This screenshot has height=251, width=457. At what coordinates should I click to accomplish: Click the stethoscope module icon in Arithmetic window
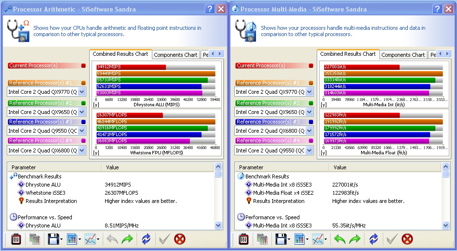point(18,31)
